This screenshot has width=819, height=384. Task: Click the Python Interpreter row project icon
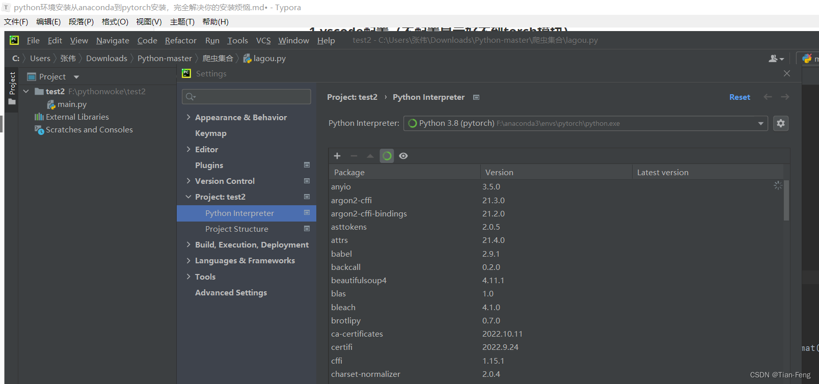coord(307,213)
